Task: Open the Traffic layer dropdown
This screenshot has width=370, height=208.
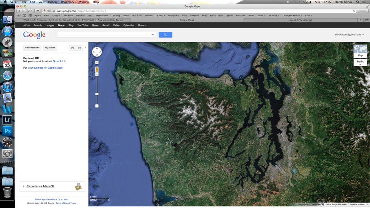Action: click(x=360, y=62)
